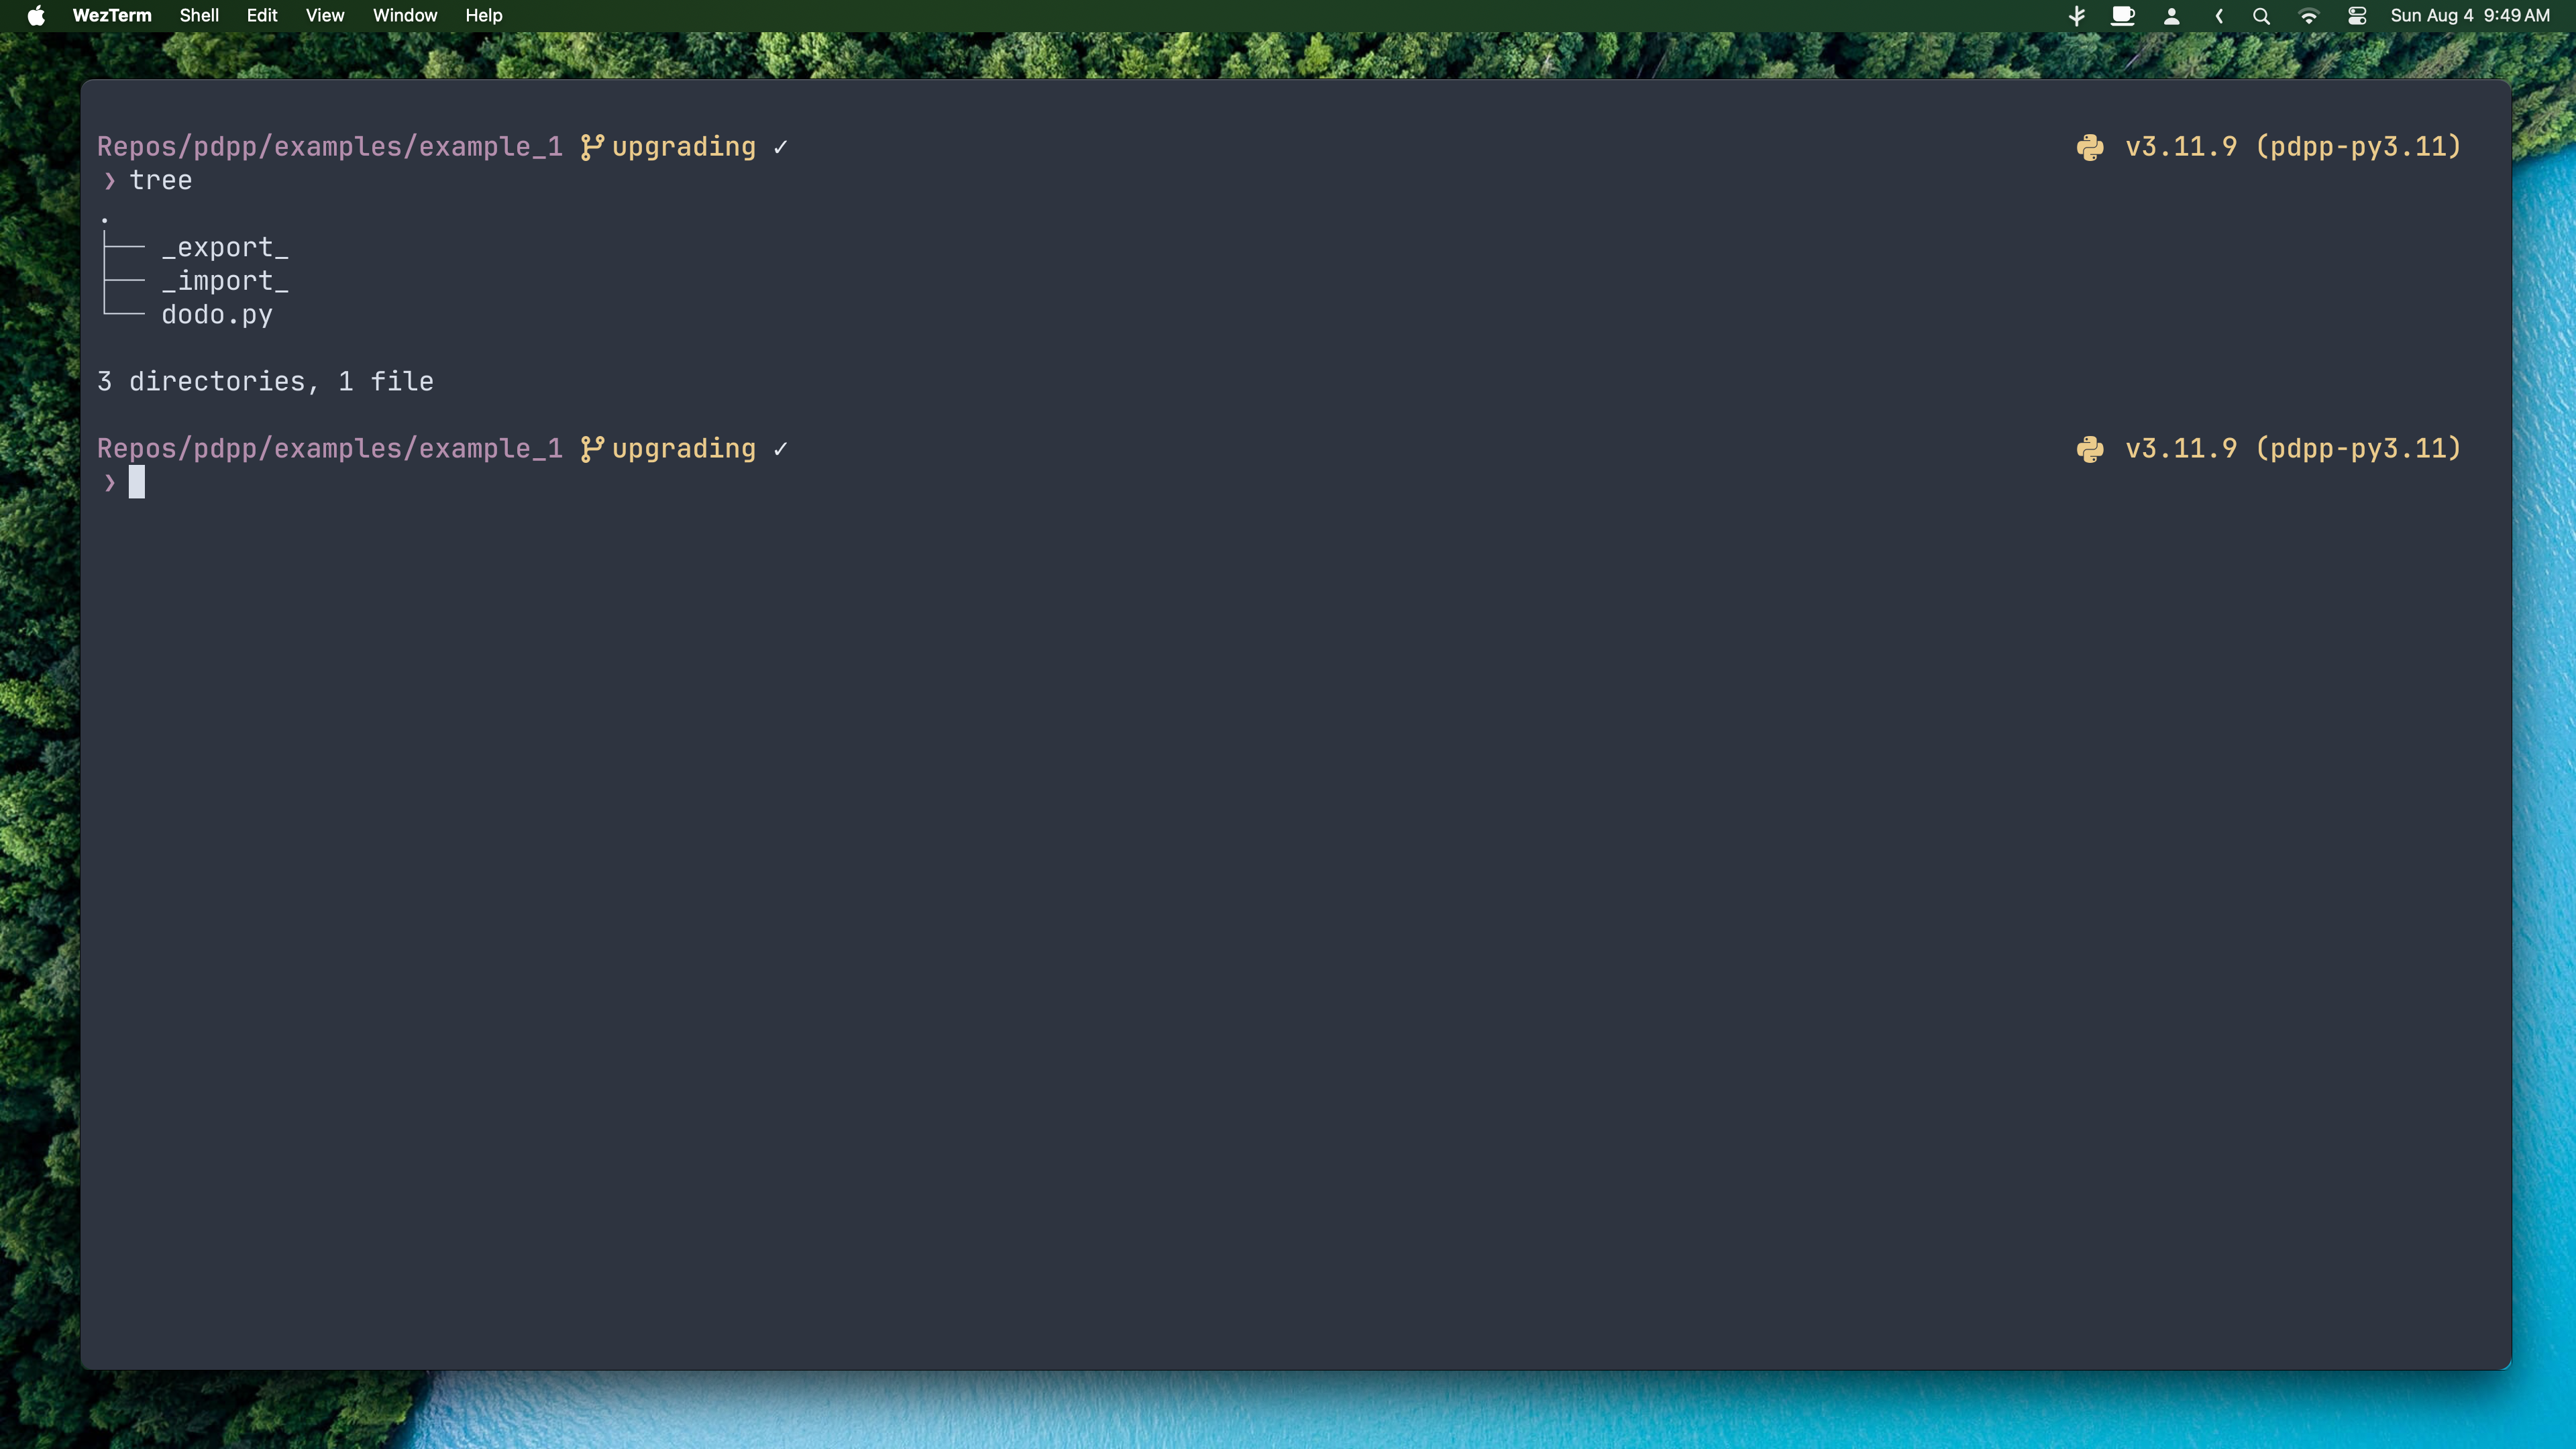Click the Spotlight search magnifier icon

click(x=2261, y=16)
